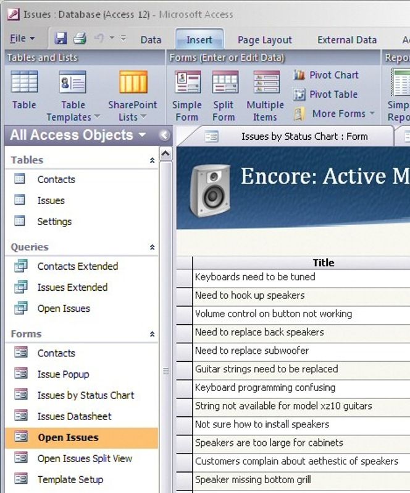Screen dimensions: 410x493
Task: Switch to the Page Layout tab
Action: (265, 40)
